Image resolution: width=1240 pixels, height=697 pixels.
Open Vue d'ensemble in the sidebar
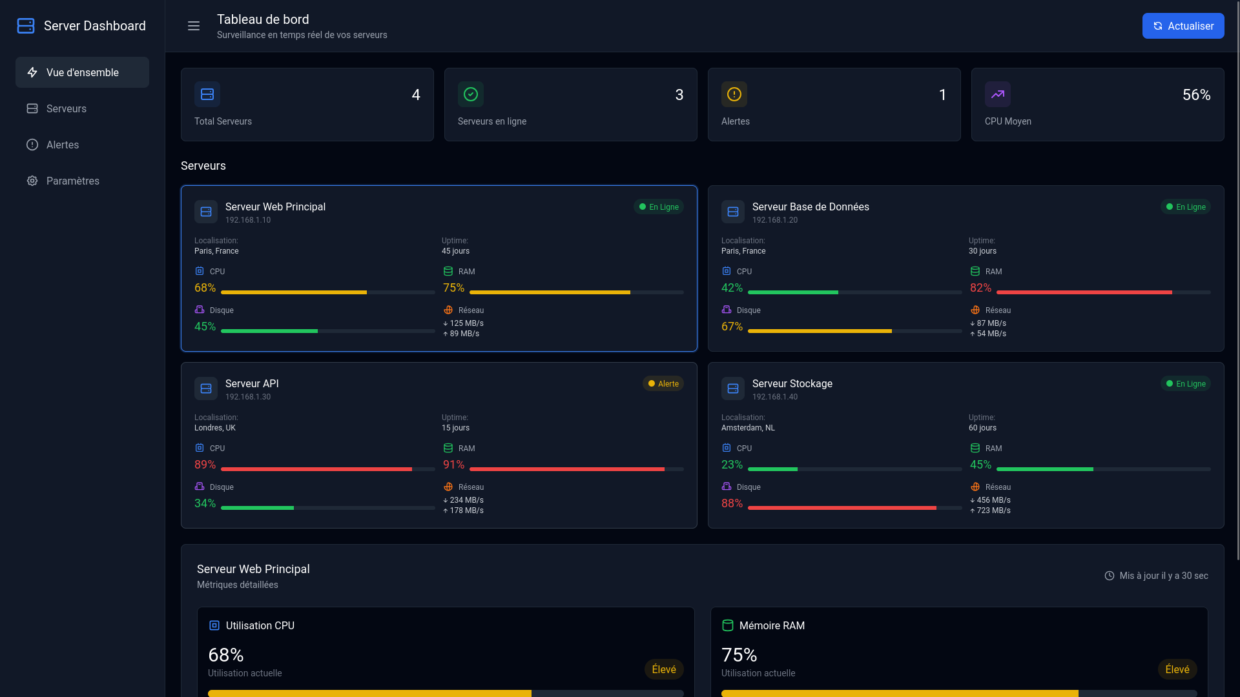pos(82,72)
